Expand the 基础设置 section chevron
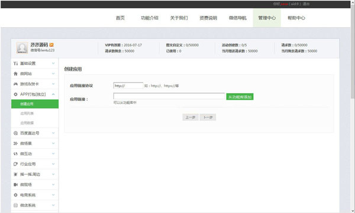 53,64
